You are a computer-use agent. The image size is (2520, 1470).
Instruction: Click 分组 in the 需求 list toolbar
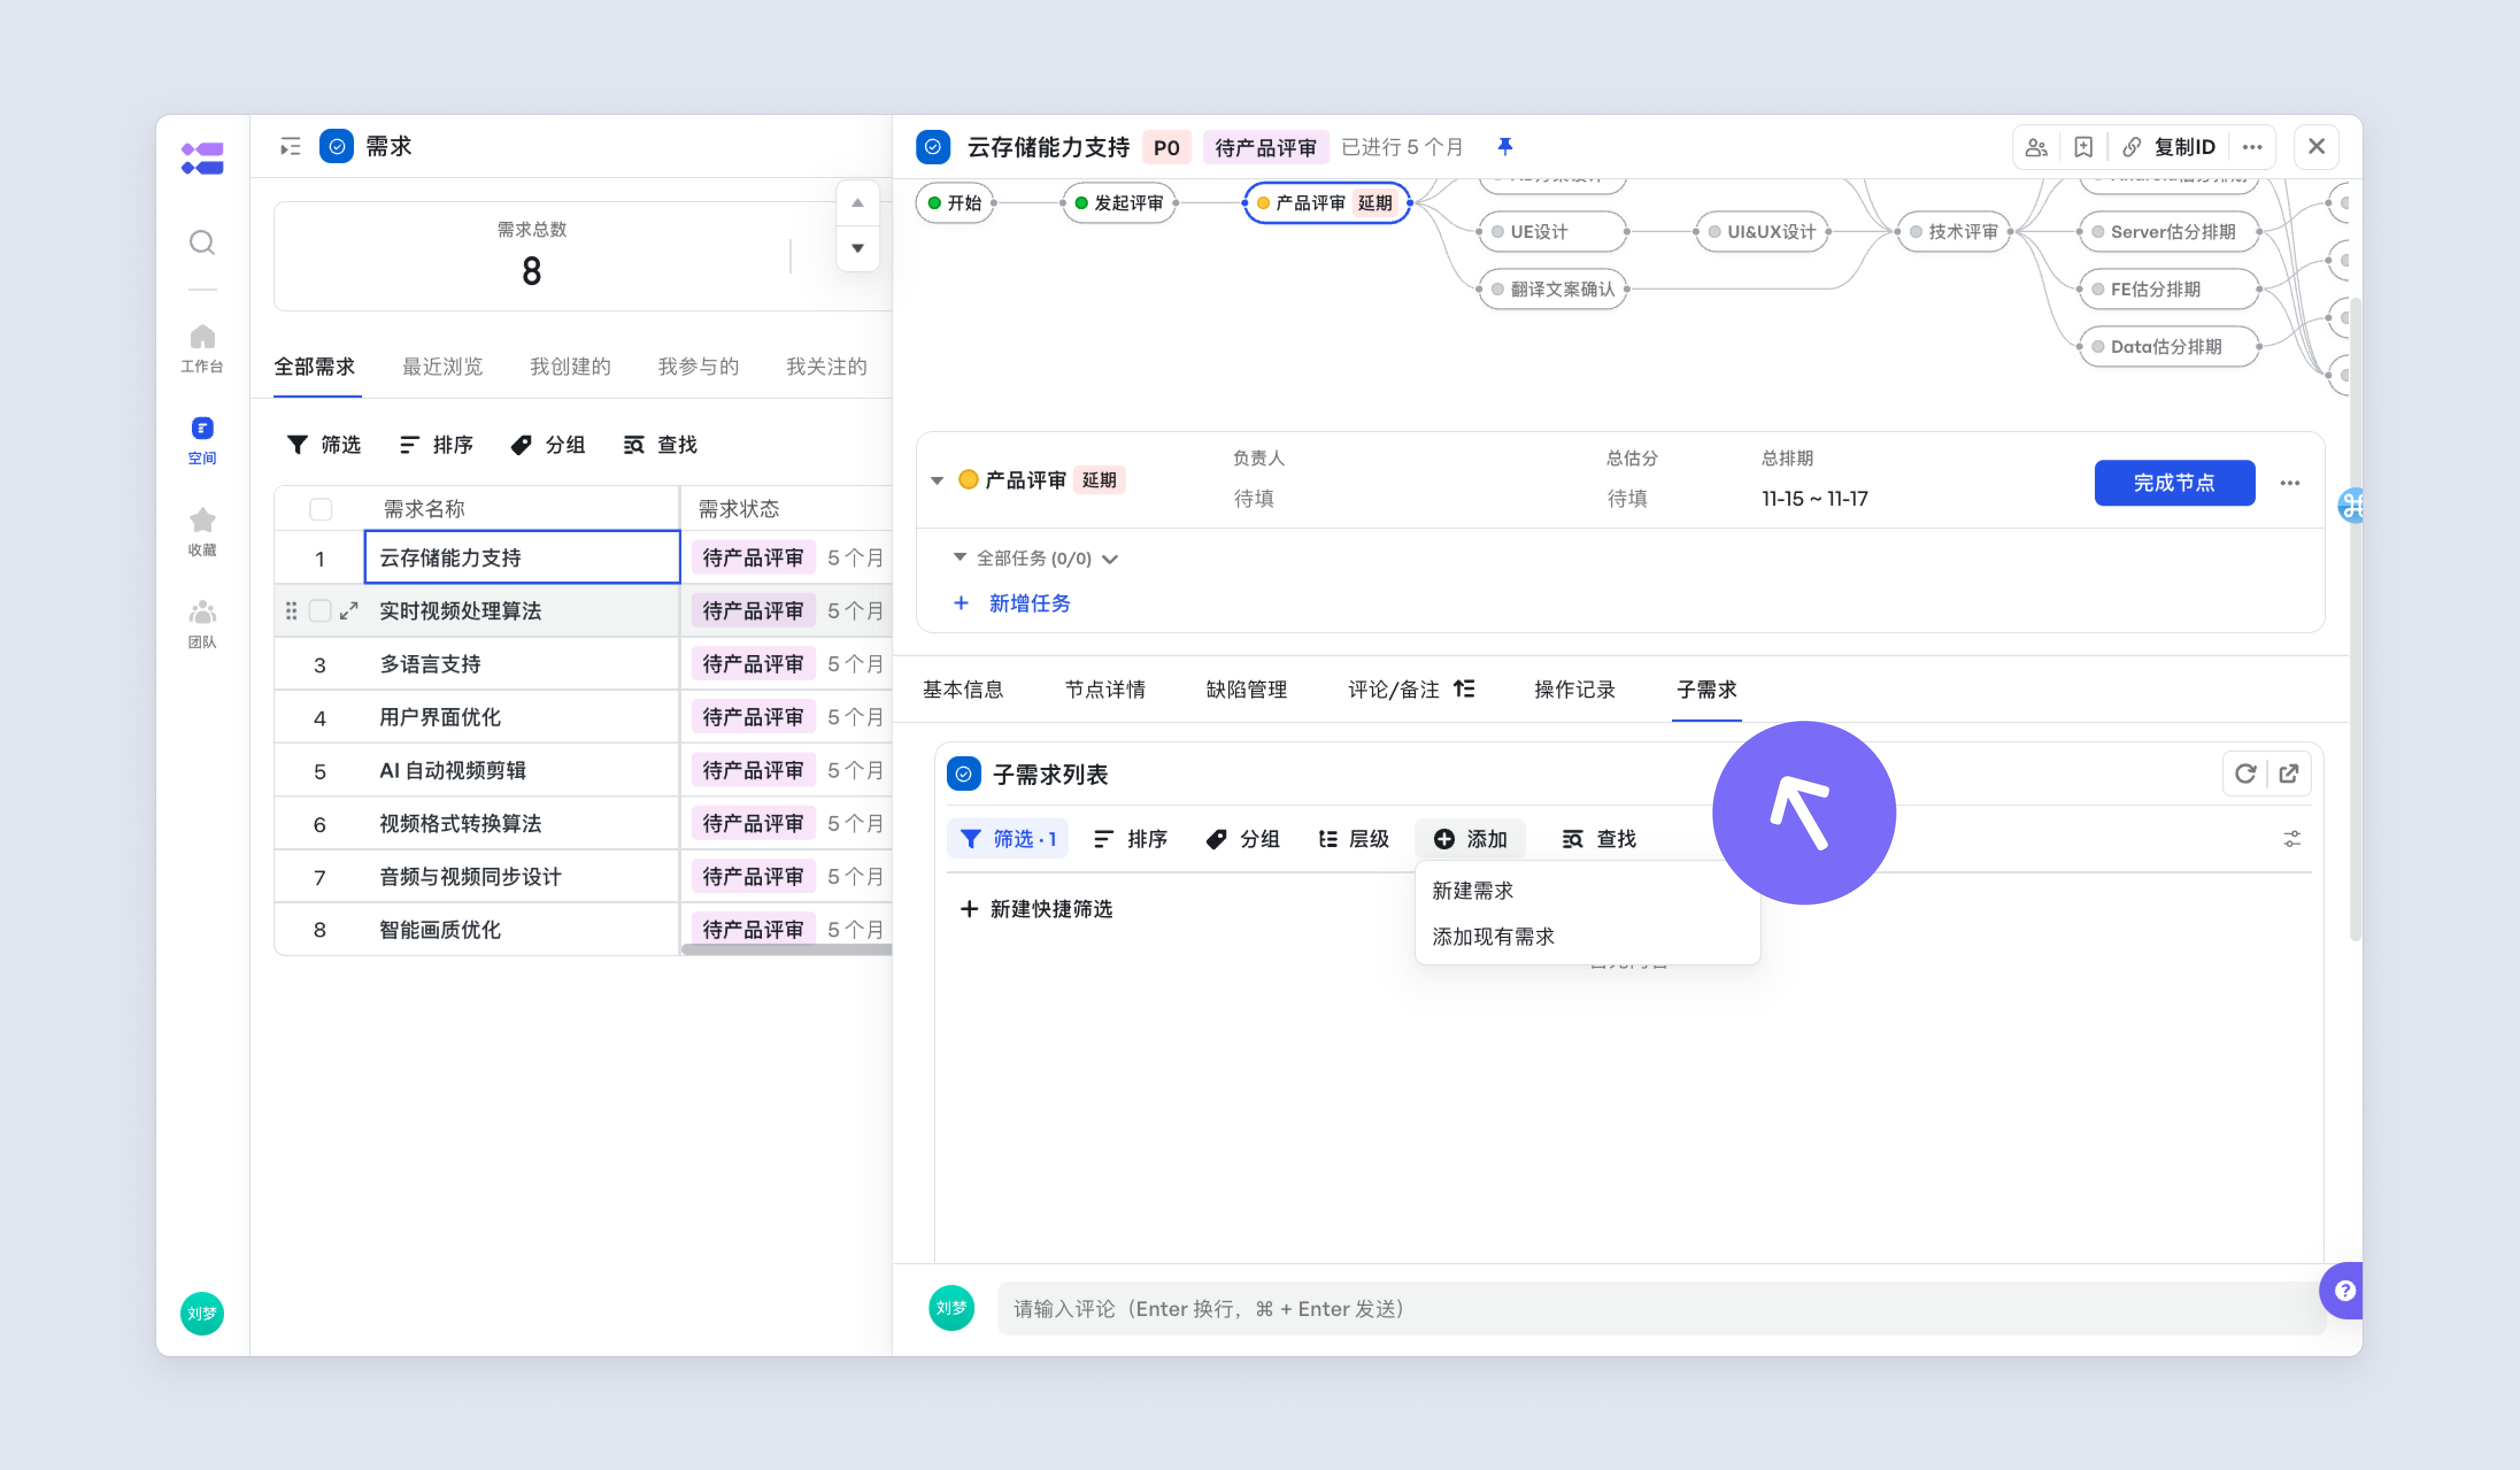[x=548, y=445]
